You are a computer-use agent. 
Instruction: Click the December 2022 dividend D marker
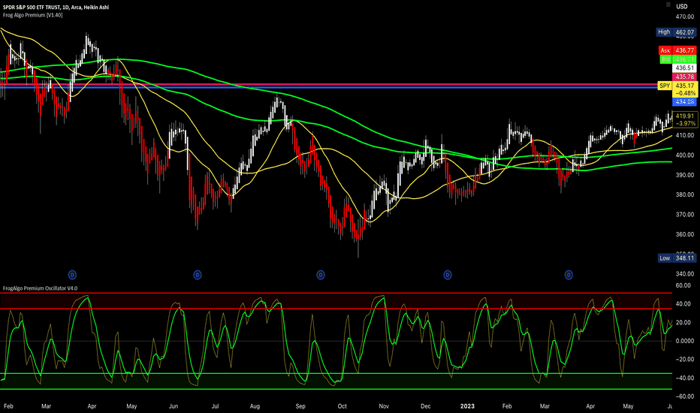(448, 275)
